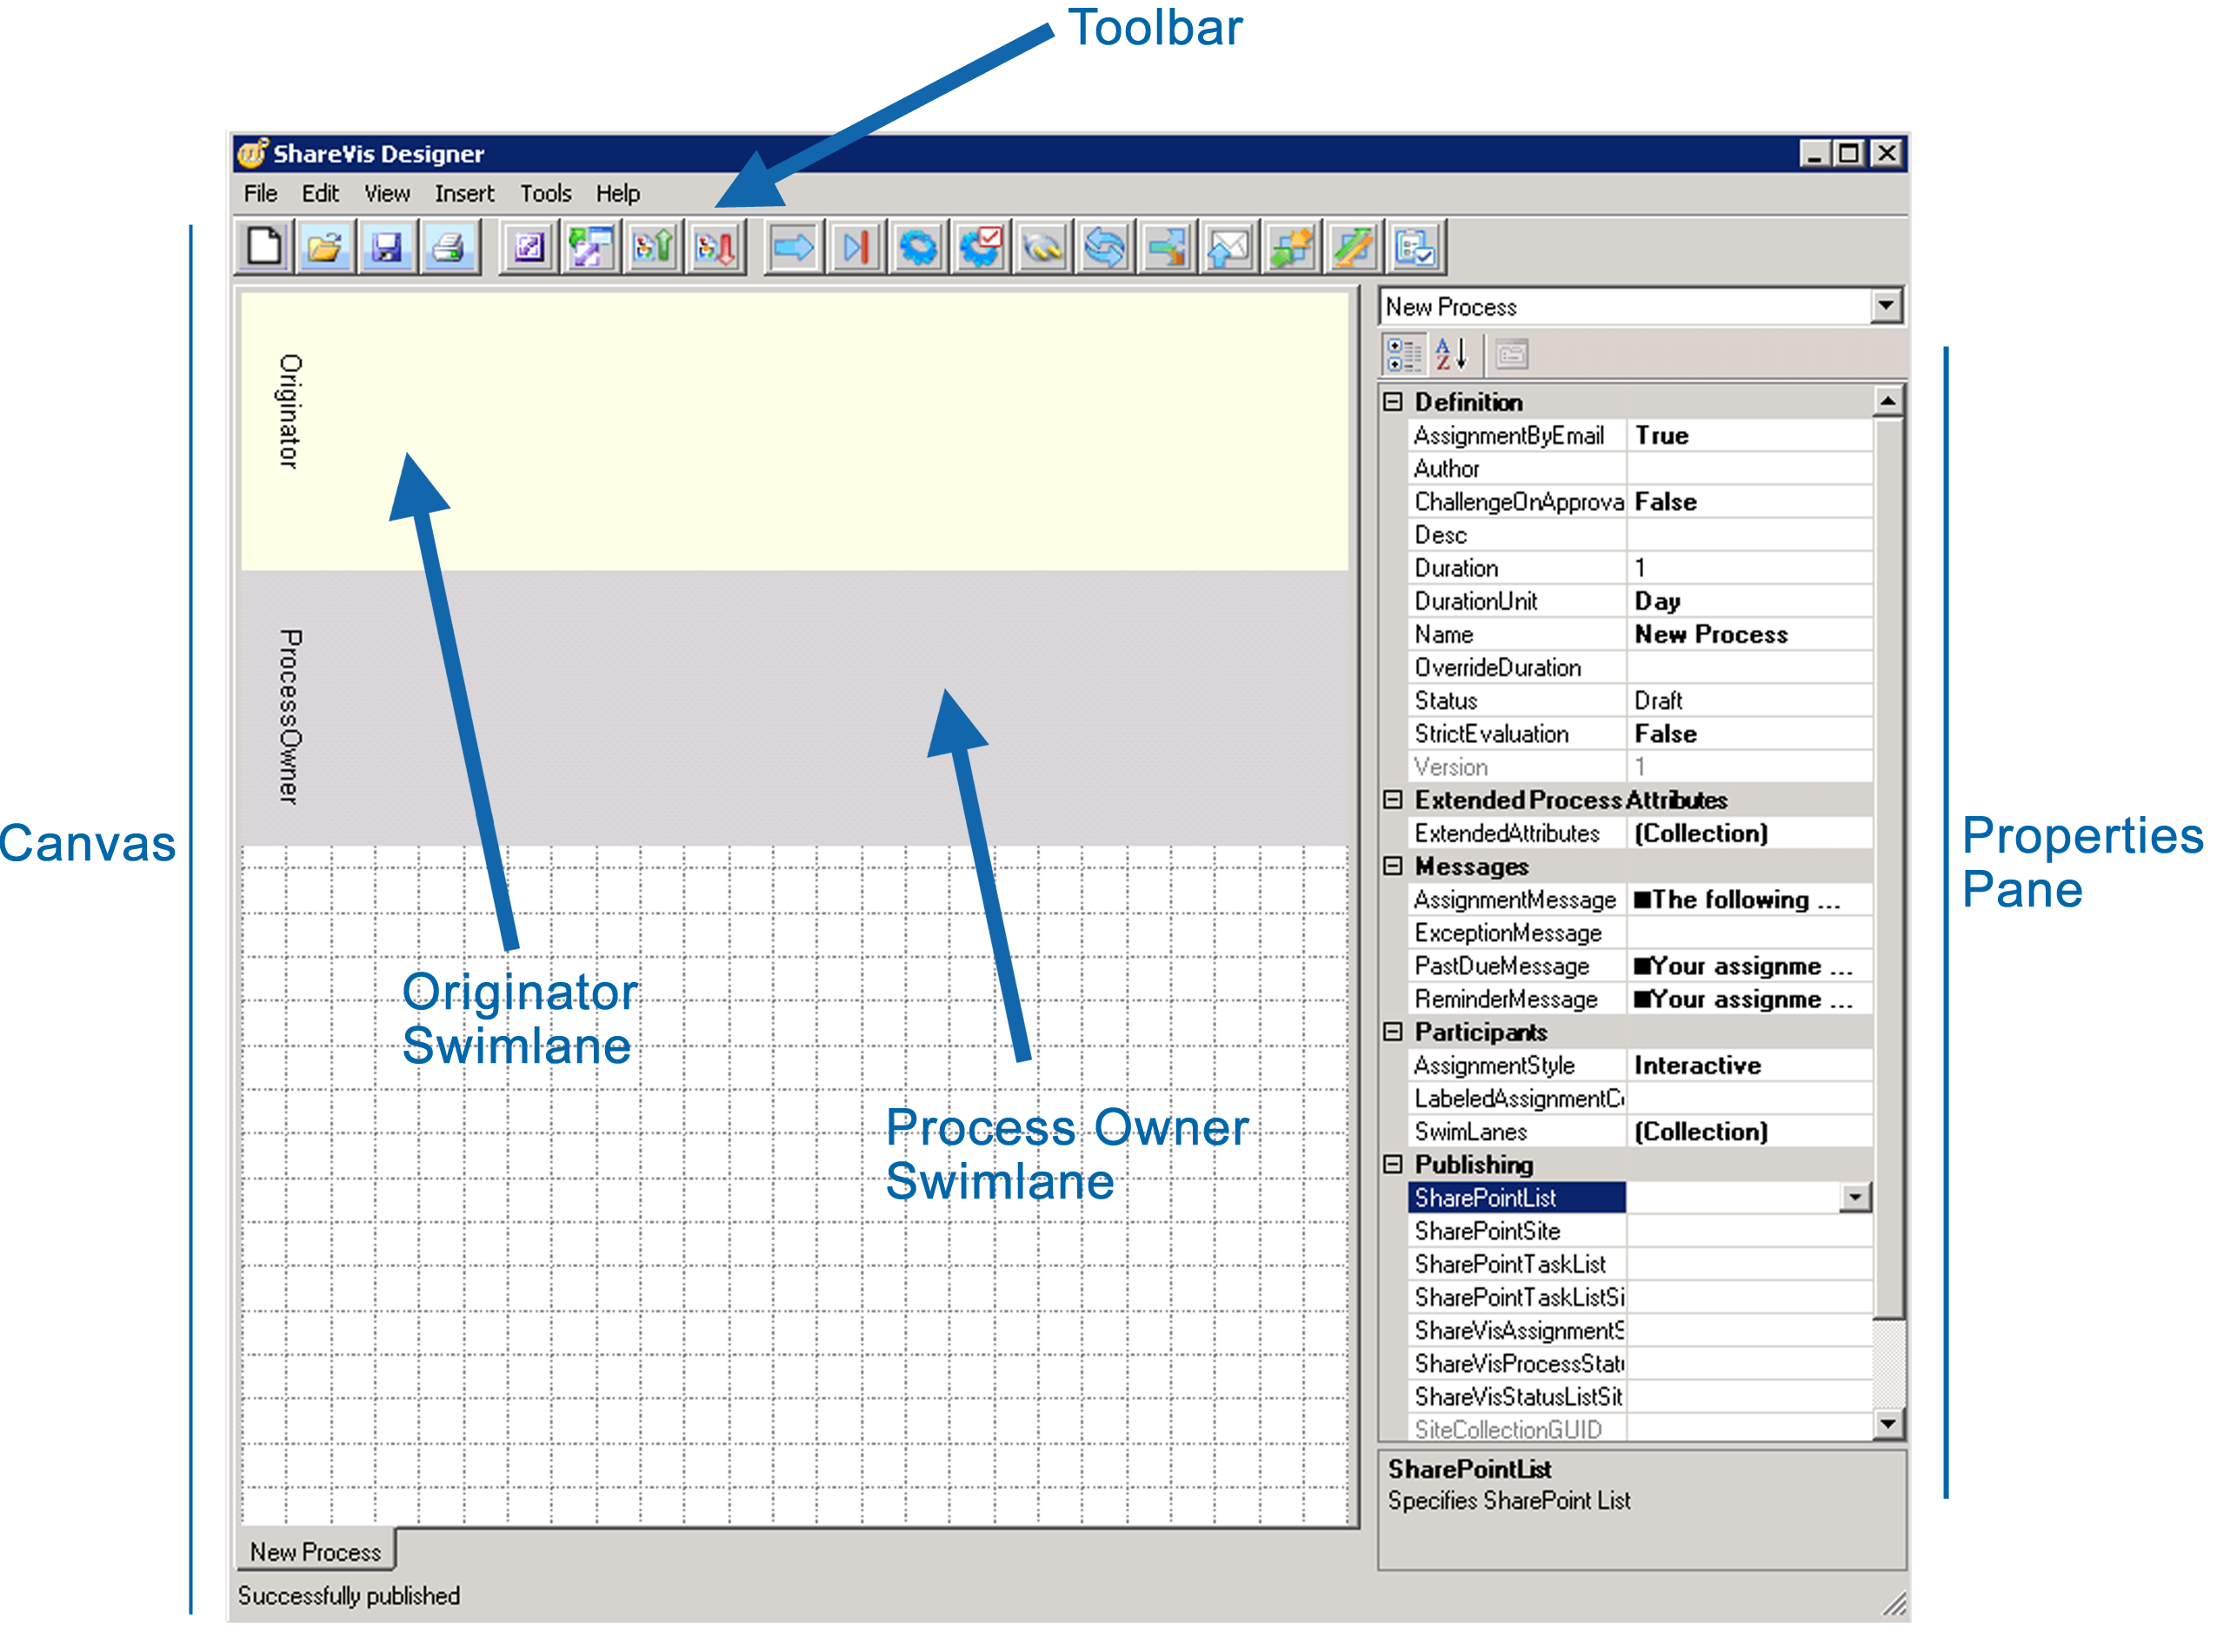Select the ChallengeOnApproval property row
This screenshot has height=1640, width=2217.
click(1641, 502)
